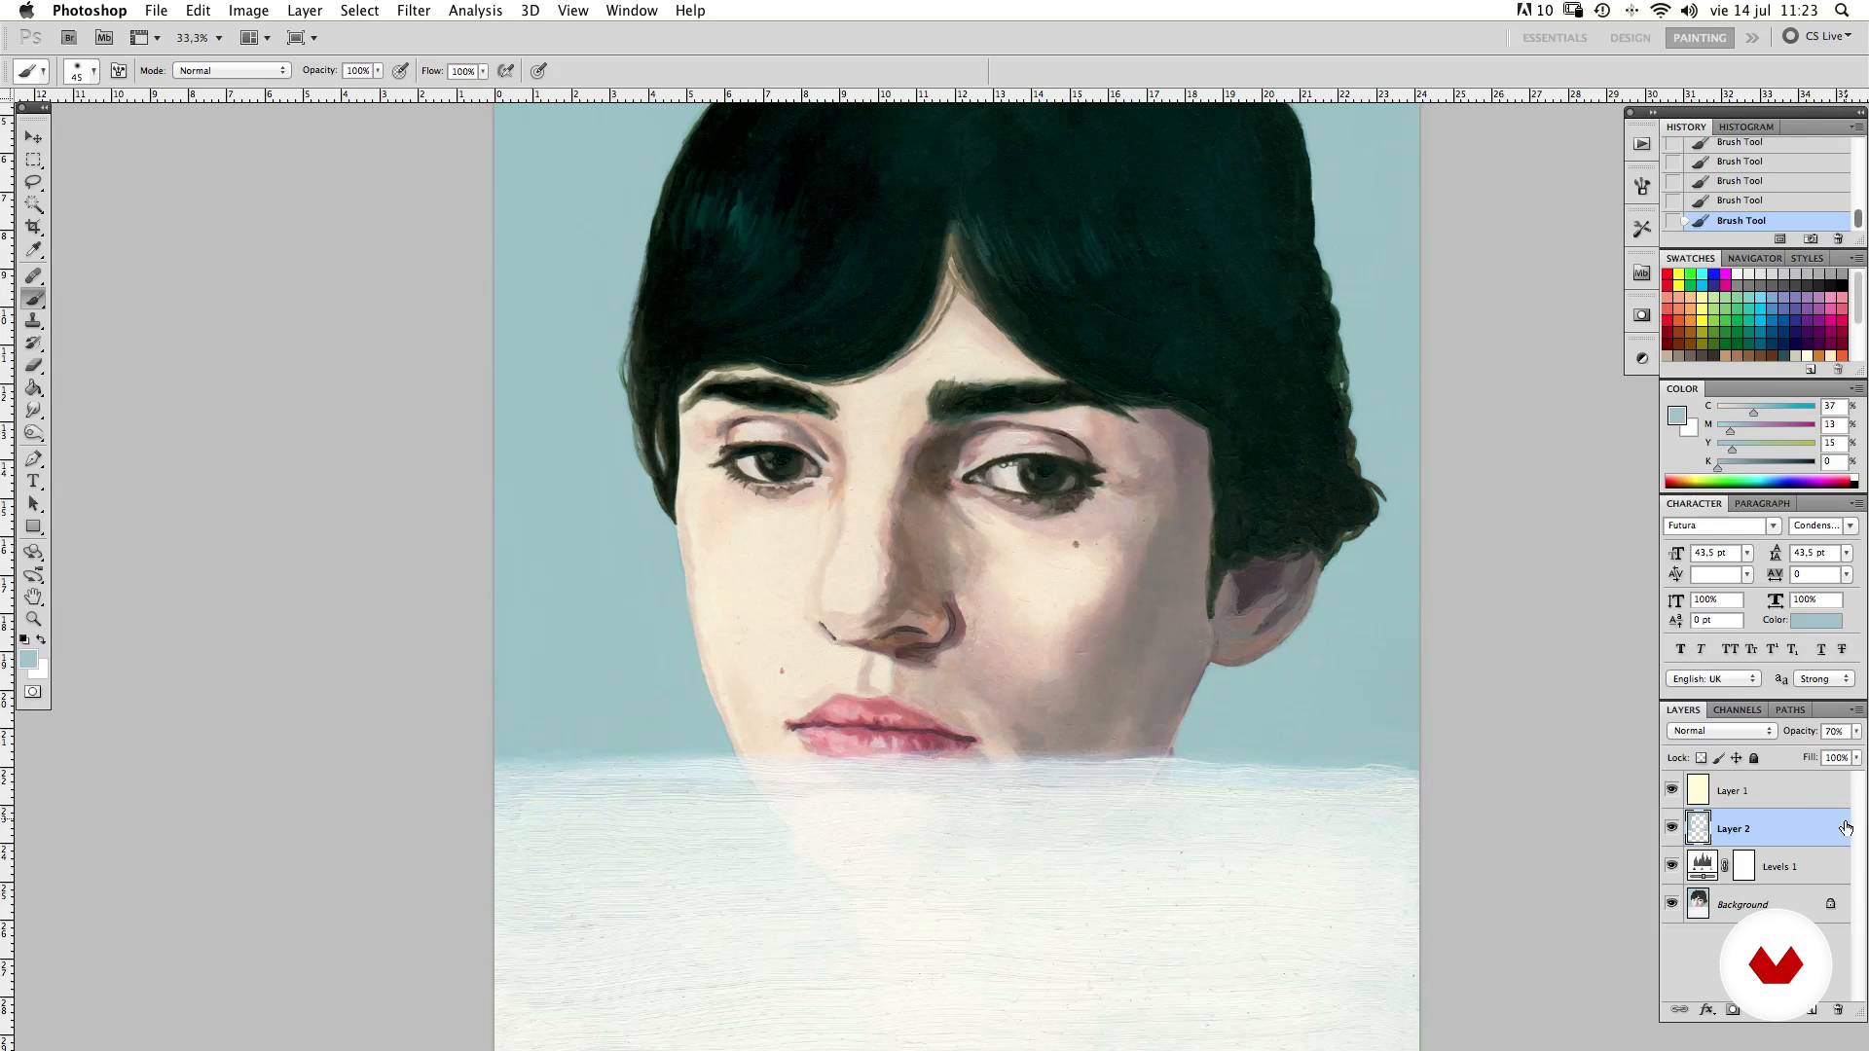Click the character Color swatch
Image resolution: width=1869 pixels, height=1051 pixels.
pos(1815,621)
